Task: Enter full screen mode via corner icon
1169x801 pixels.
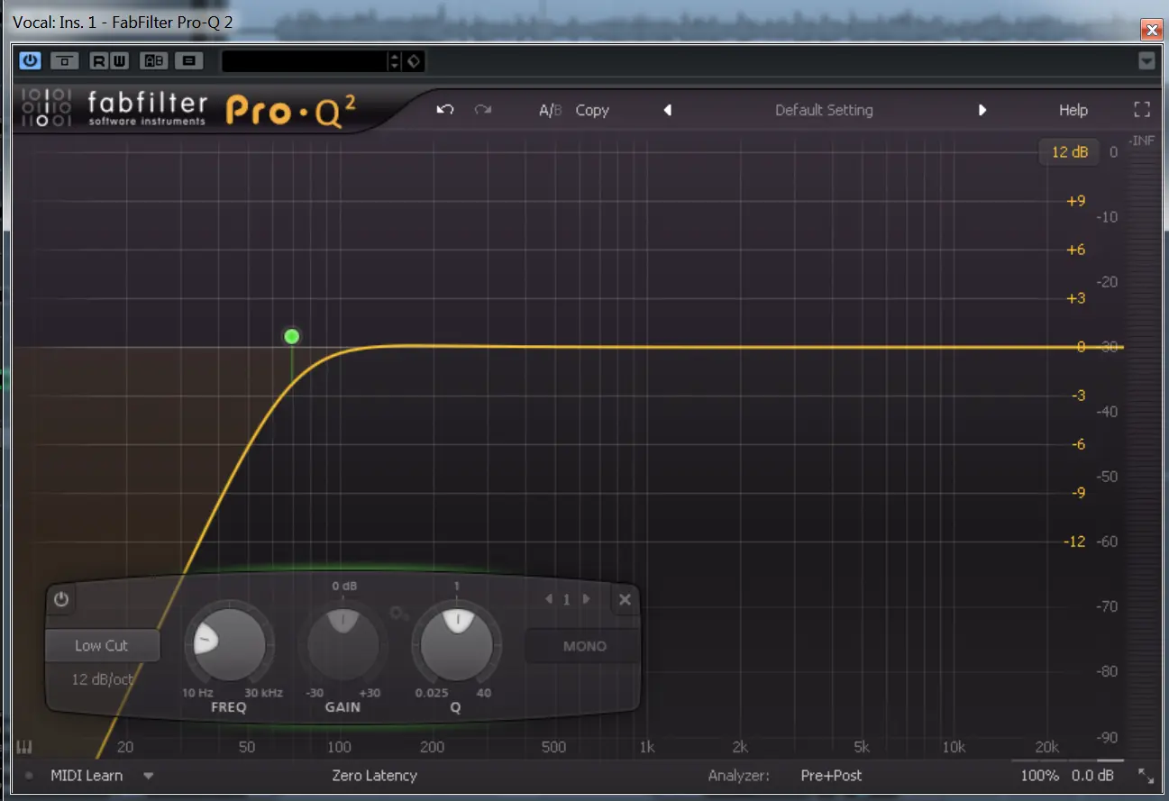Action: point(1142,110)
